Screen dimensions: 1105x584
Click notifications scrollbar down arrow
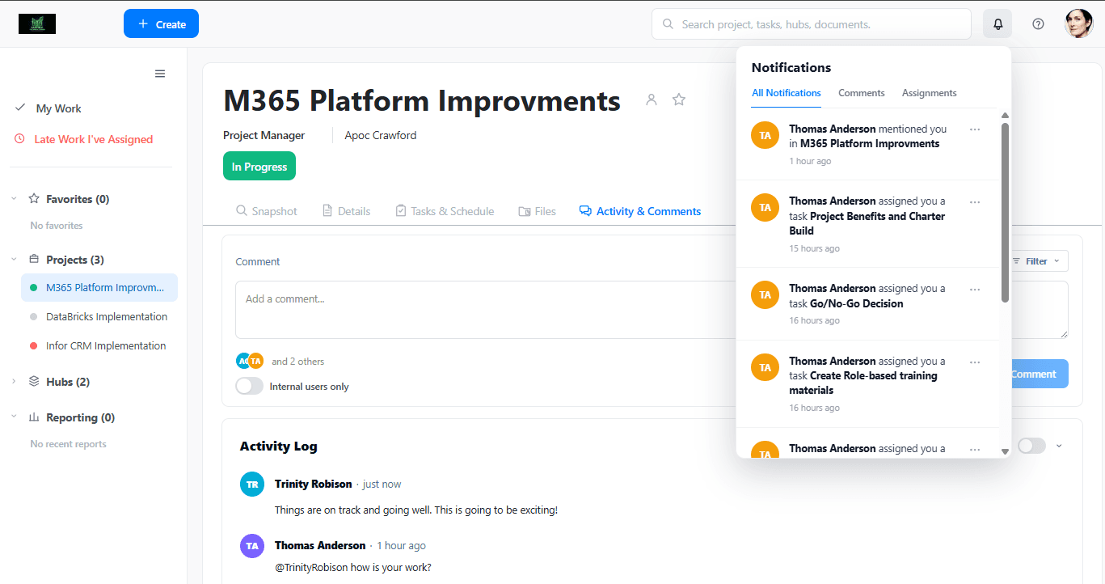tap(1005, 451)
